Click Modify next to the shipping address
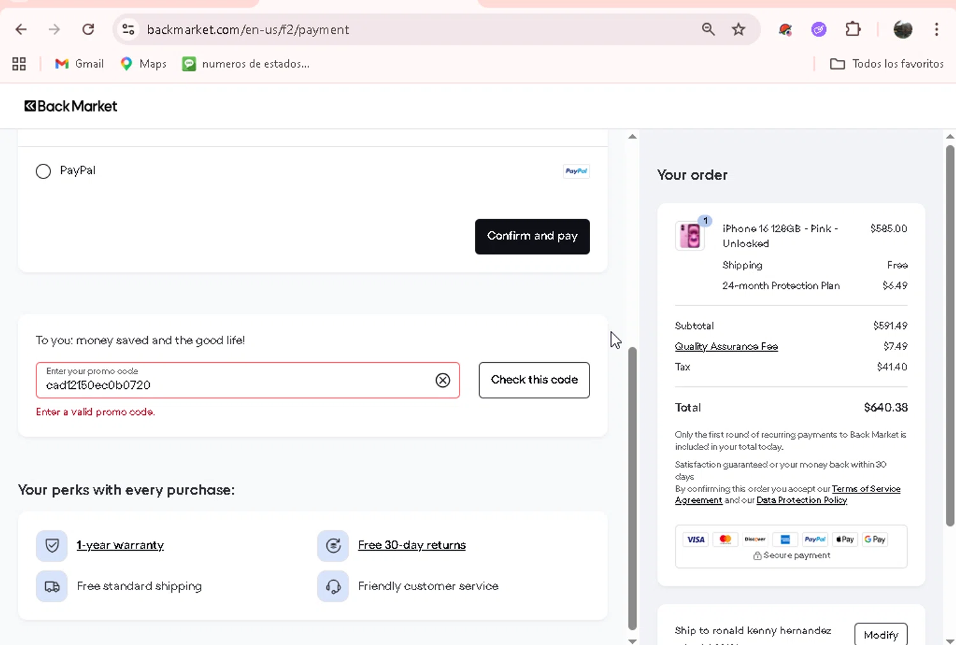The width and height of the screenshot is (956, 645). coord(881,635)
